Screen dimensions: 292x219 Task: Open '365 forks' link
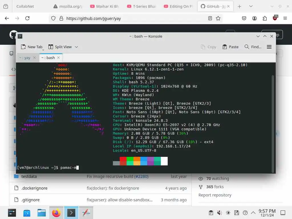pos(215,187)
